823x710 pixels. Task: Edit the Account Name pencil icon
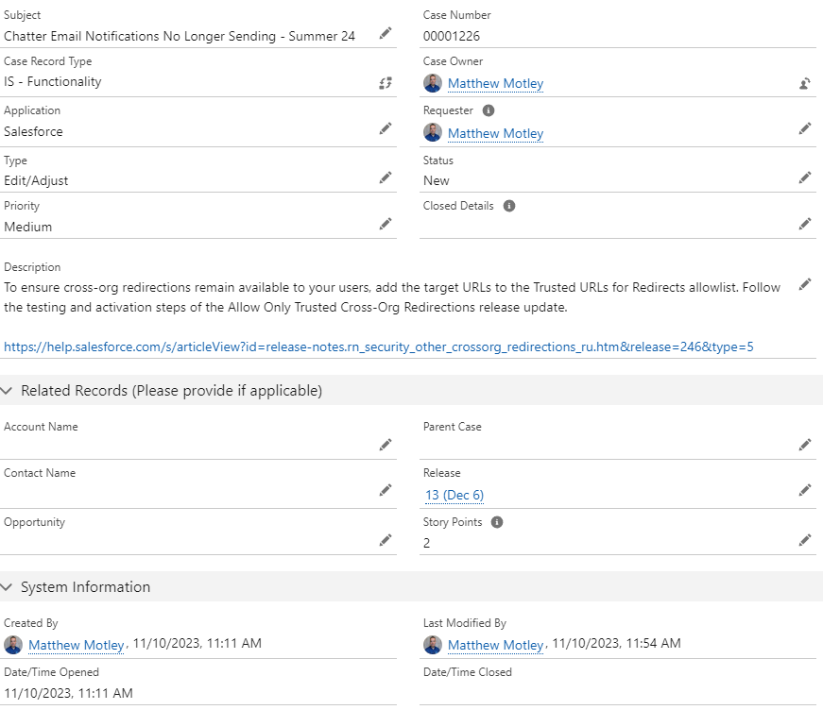(386, 445)
